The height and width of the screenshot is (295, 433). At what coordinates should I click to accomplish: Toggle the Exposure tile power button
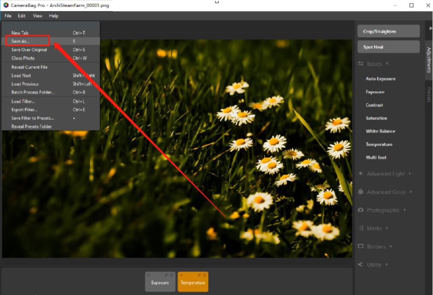tap(172, 275)
